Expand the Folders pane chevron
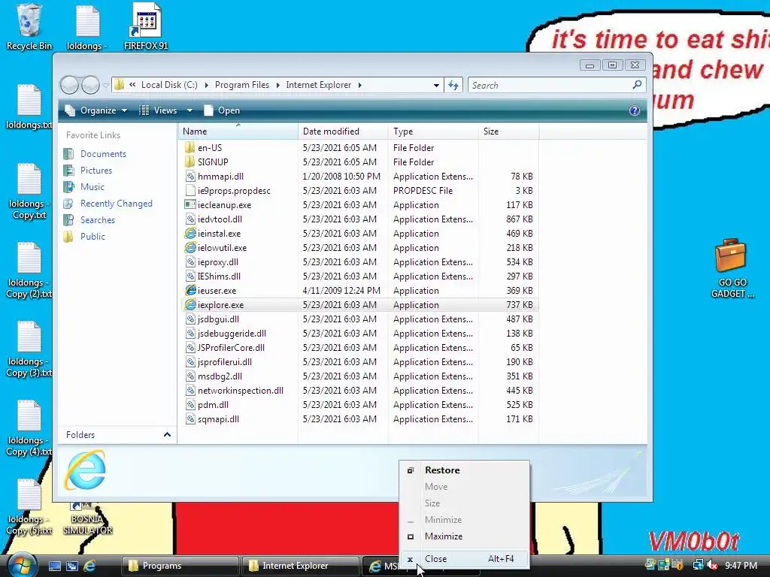 coord(167,435)
